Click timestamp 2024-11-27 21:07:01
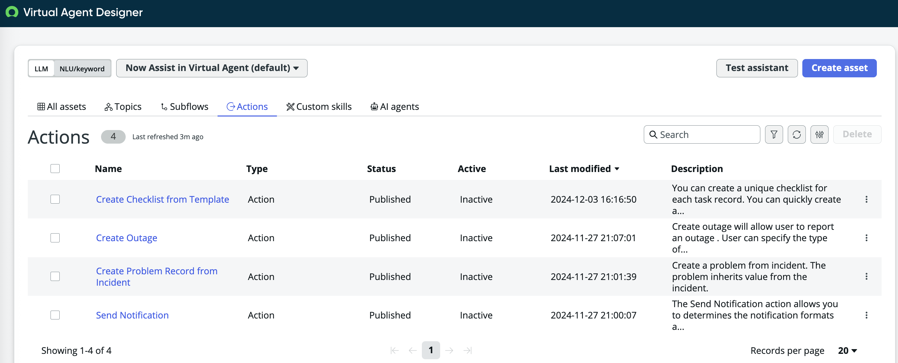This screenshot has width=898, height=363. (x=593, y=238)
